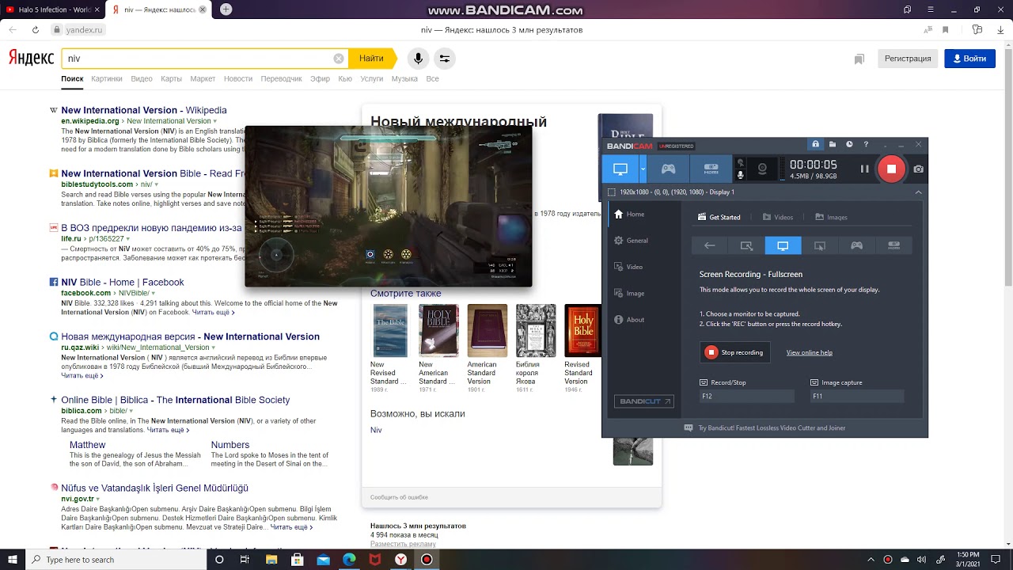
Task: Toggle the mouse cursor effect in Bandicam
Action: pos(741,163)
